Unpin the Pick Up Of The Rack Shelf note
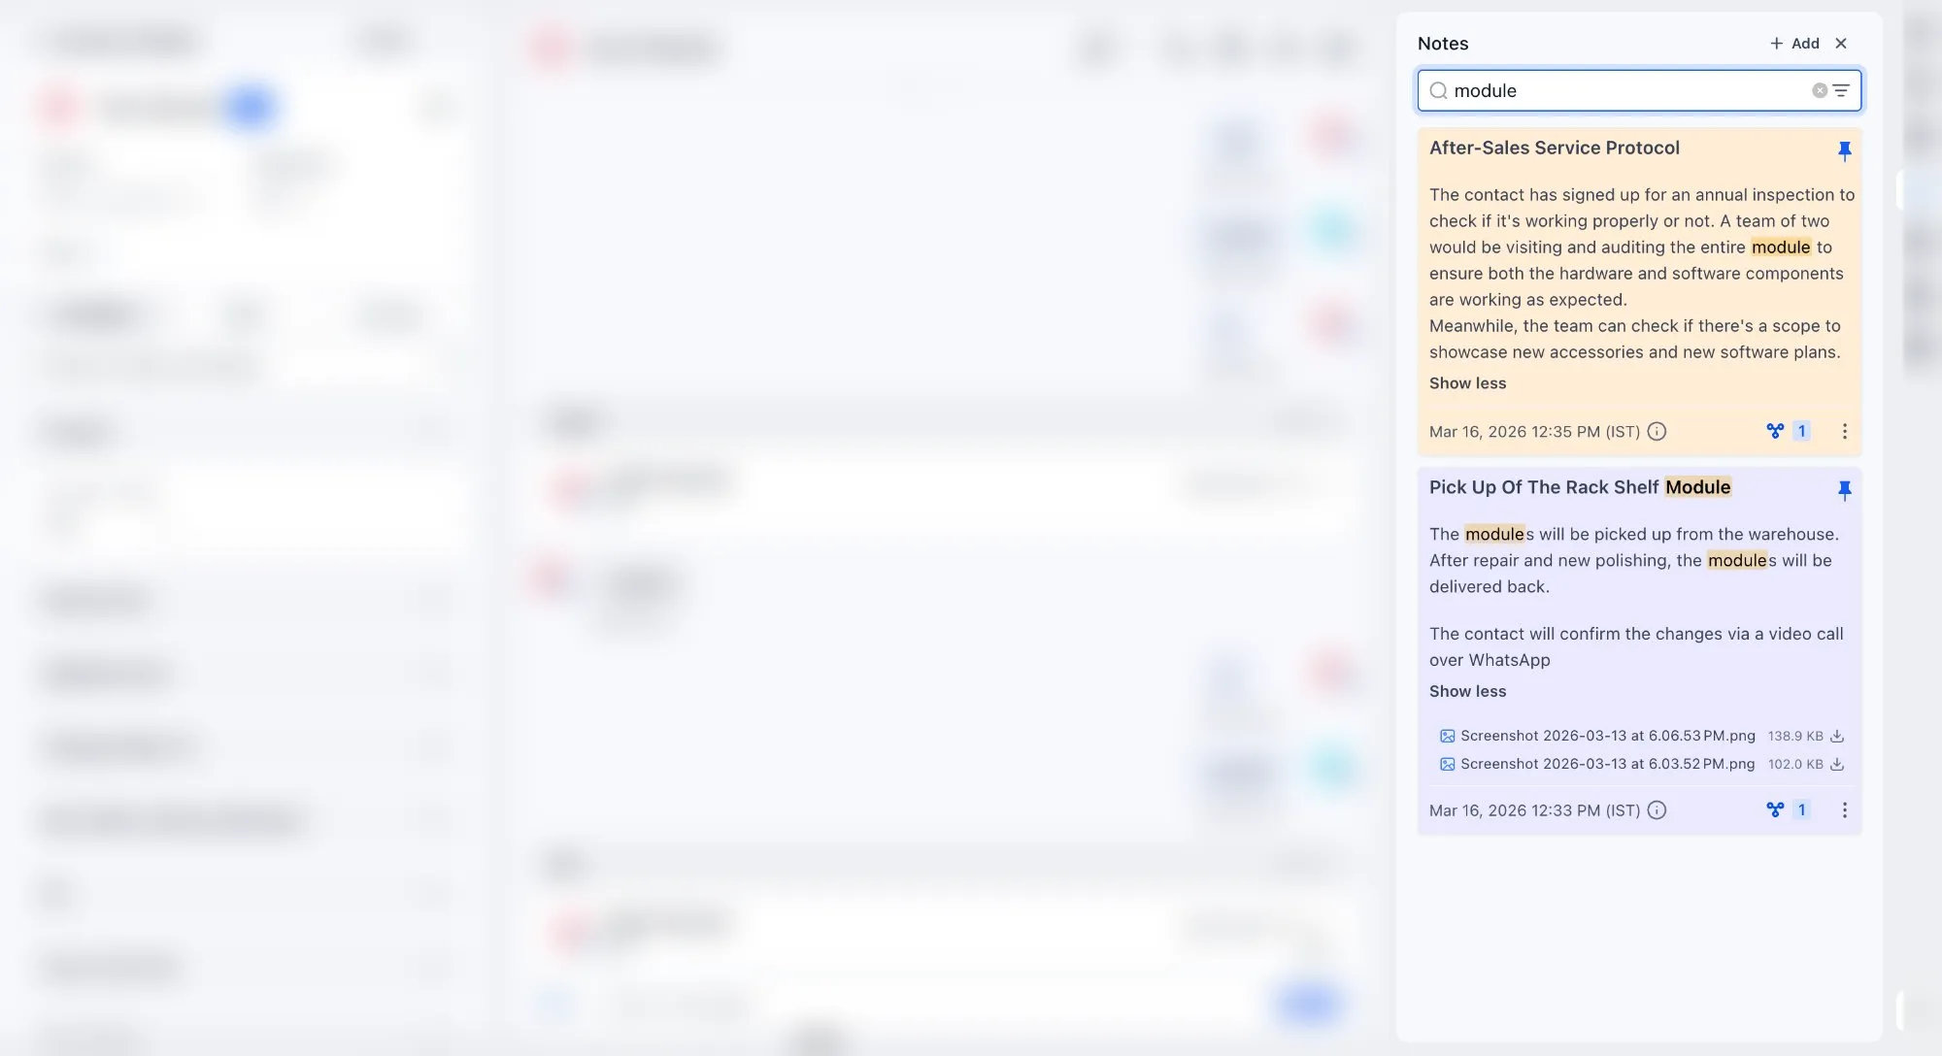Screen dimensions: 1942x1056 1844,490
